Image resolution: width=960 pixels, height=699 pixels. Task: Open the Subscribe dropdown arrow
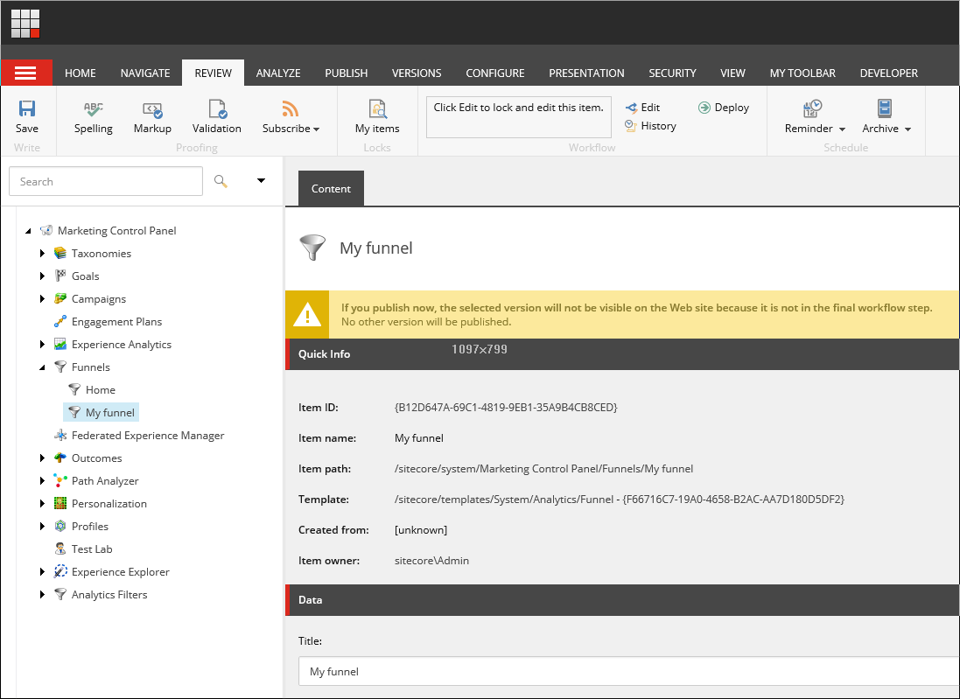317,129
